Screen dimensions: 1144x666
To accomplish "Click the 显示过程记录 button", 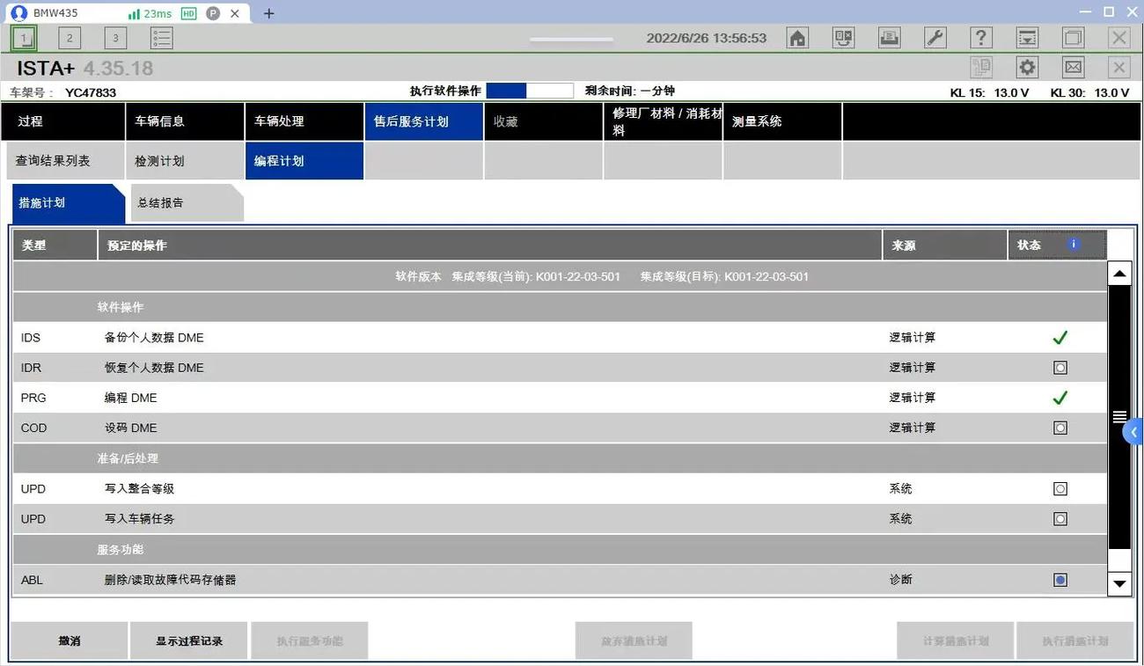I will (x=189, y=640).
